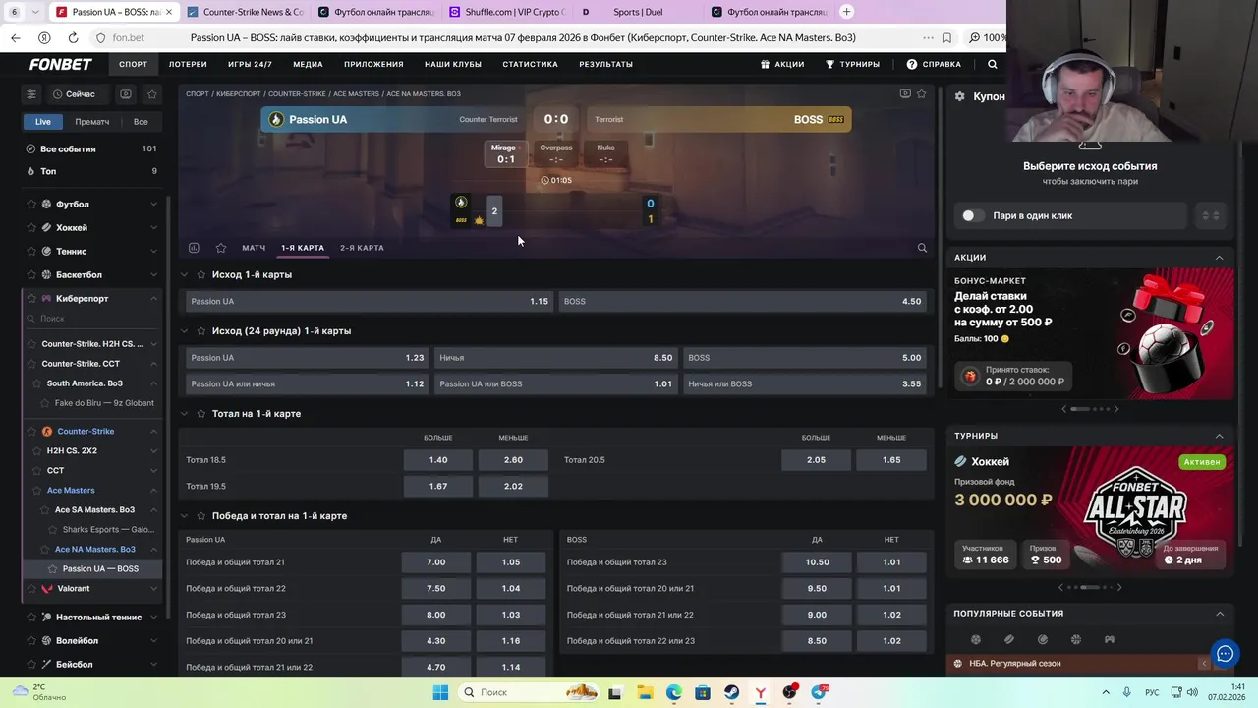
Task: Collapse the Тотал на 1-й карте section
Action: 184,414
